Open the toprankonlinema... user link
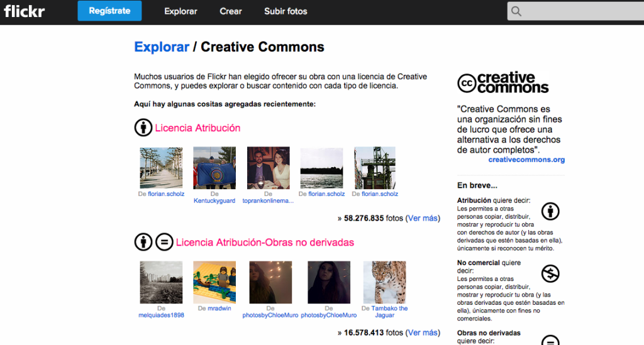This screenshot has width=644, height=345. click(x=268, y=200)
